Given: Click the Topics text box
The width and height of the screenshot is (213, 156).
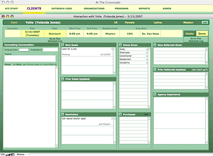Looking at the screenshot, I should (30, 58).
